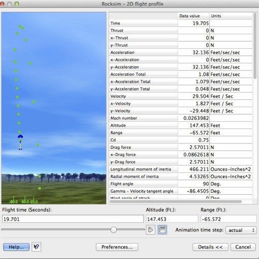
Task: Click the stop animation button
Action: (162, 230)
